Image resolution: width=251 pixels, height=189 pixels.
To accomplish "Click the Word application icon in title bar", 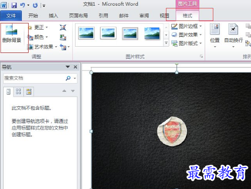I will click(x=4, y=5).
